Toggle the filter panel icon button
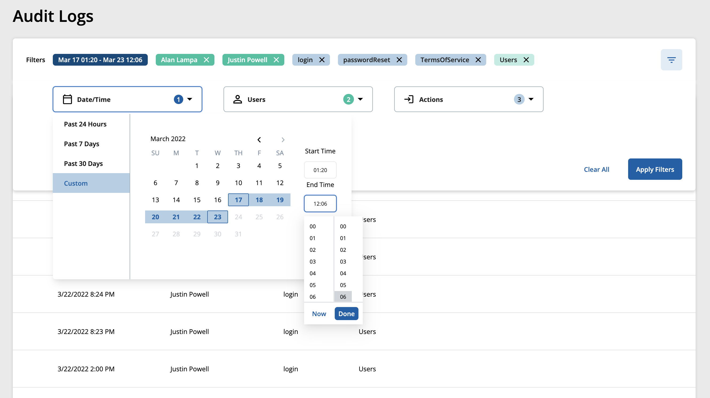Screen dimensions: 710x398 tap(671, 60)
